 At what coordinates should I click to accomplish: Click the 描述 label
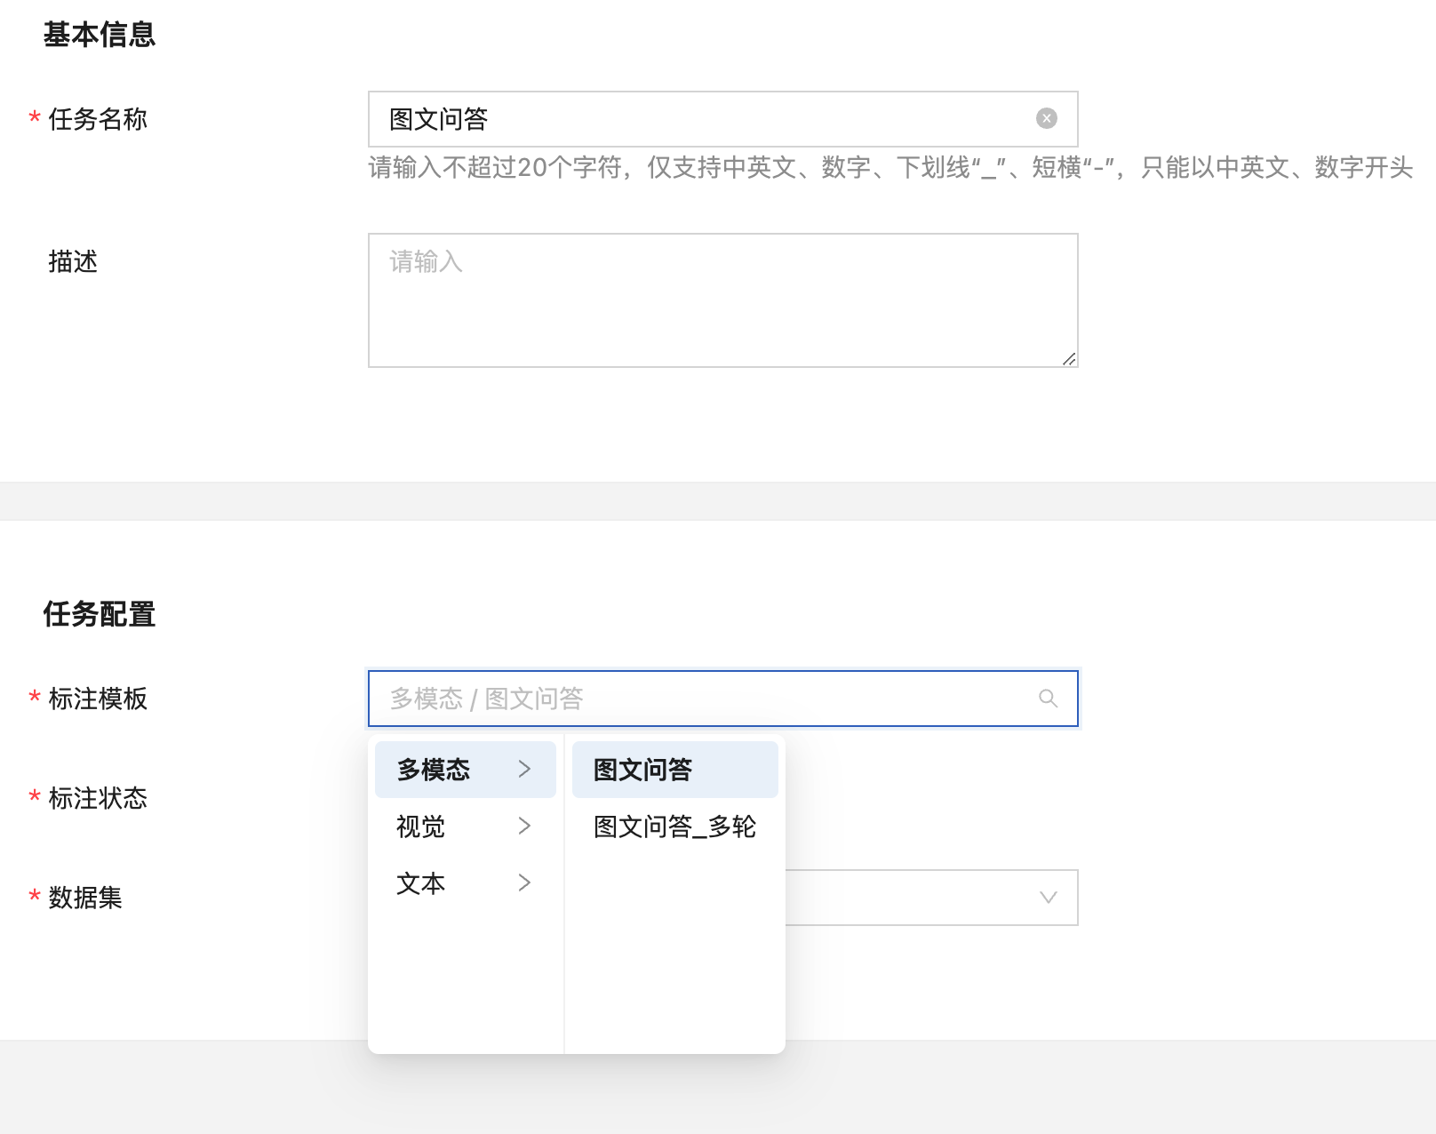click(x=73, y=261)
